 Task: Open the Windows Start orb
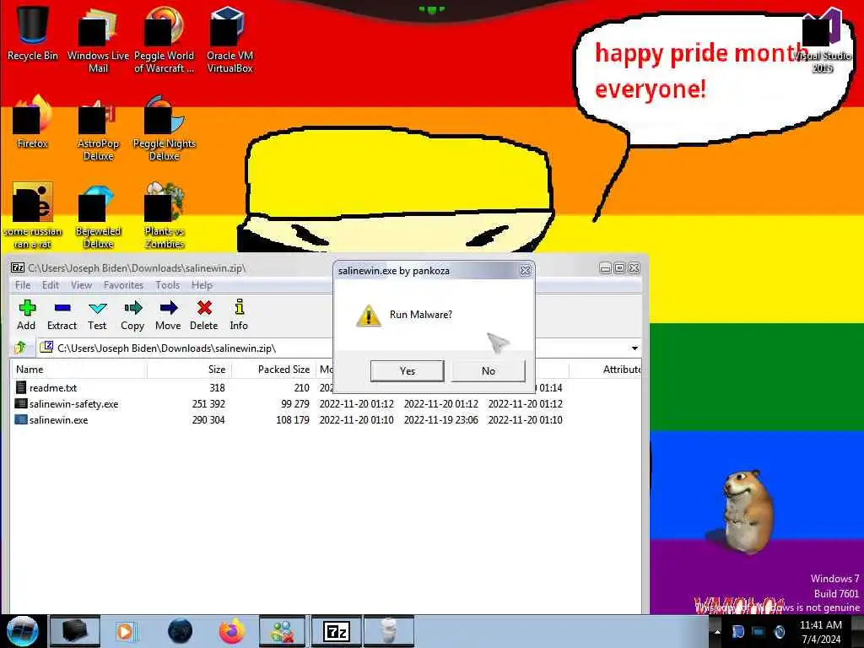coord(22,631)
